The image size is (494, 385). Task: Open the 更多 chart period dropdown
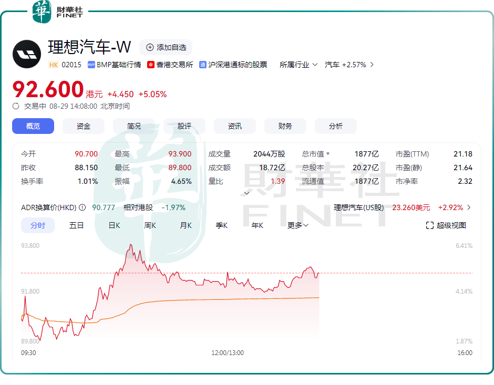click(x=298, y=225)
